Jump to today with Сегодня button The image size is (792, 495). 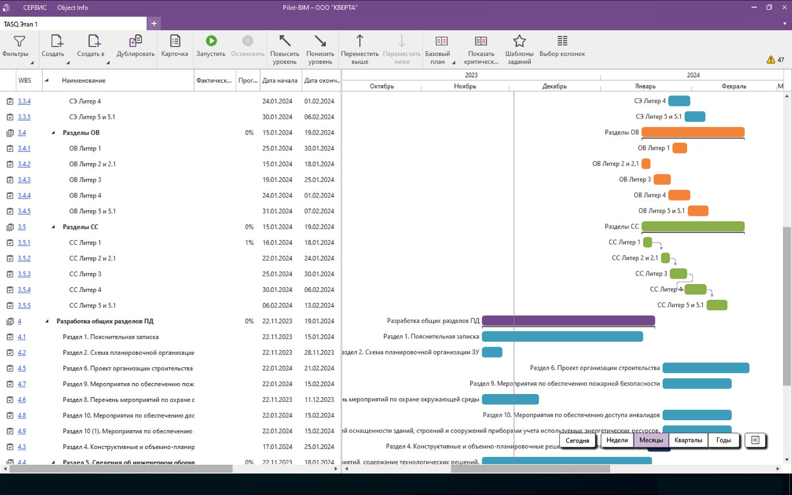tap(577, 440)
